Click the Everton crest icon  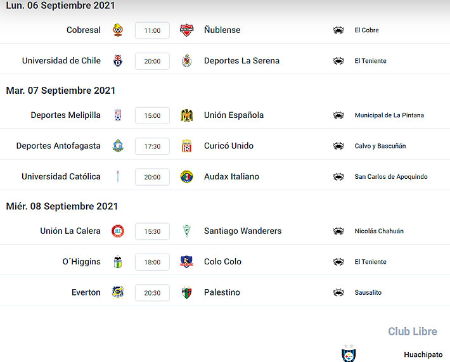[118, 292]
